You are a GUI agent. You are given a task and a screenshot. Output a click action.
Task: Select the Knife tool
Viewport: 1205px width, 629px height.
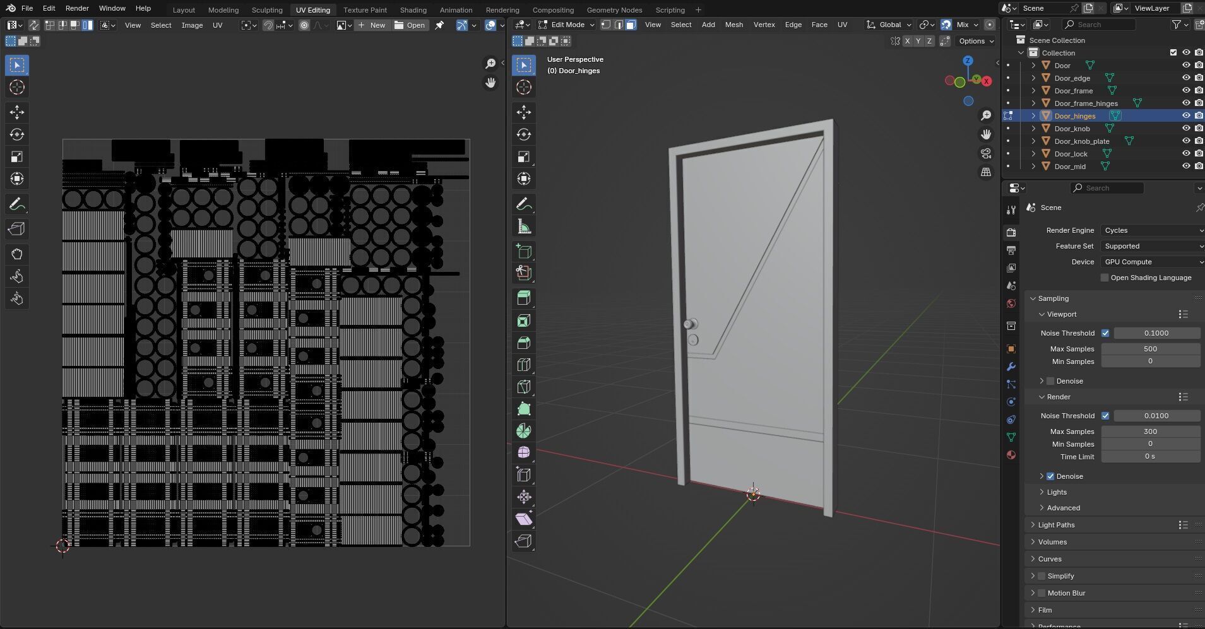point(523,387)
